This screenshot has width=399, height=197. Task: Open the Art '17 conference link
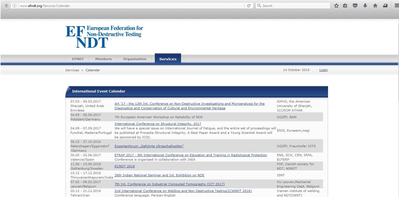coord(189,106)
